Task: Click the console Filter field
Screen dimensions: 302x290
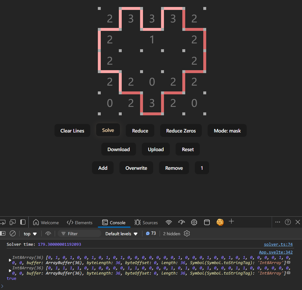Action: tap(80, 234)
